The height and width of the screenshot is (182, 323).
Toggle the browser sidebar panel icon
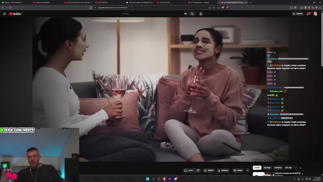pos(305,8)
